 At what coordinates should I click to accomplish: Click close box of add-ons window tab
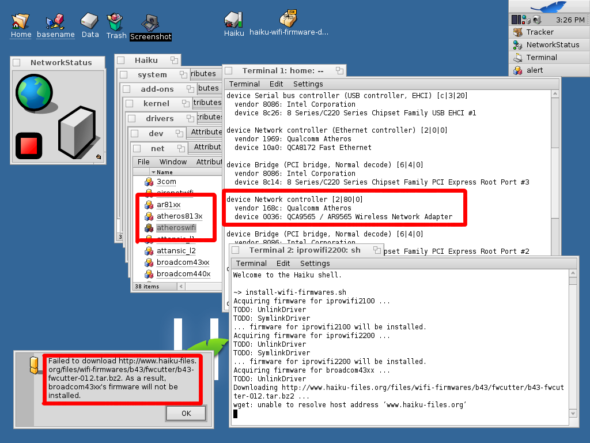127,89
